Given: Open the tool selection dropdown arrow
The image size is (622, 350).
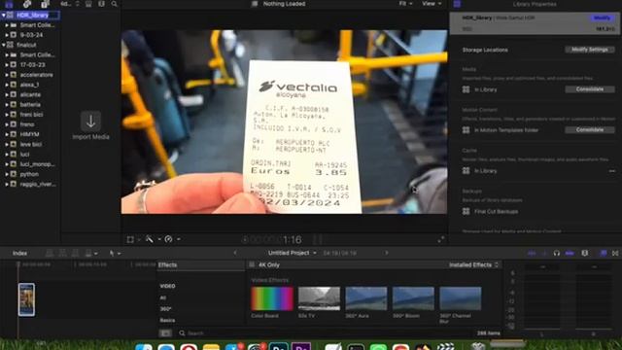Looking at the screenshot, I should (x=119, y=253).
